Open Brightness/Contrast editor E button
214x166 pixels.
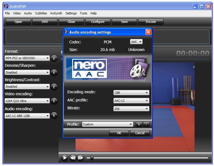(54, 87)
